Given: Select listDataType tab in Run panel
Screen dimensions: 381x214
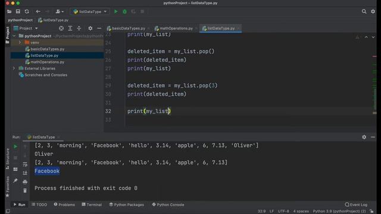Looking at the screenshot, I should coord(43,137).
